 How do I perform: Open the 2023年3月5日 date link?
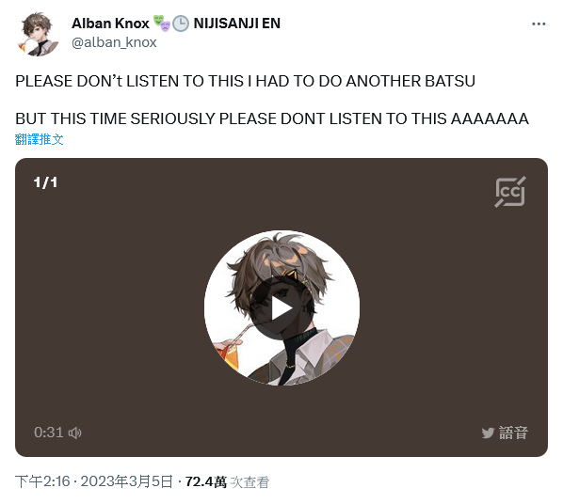click(127, 481)
